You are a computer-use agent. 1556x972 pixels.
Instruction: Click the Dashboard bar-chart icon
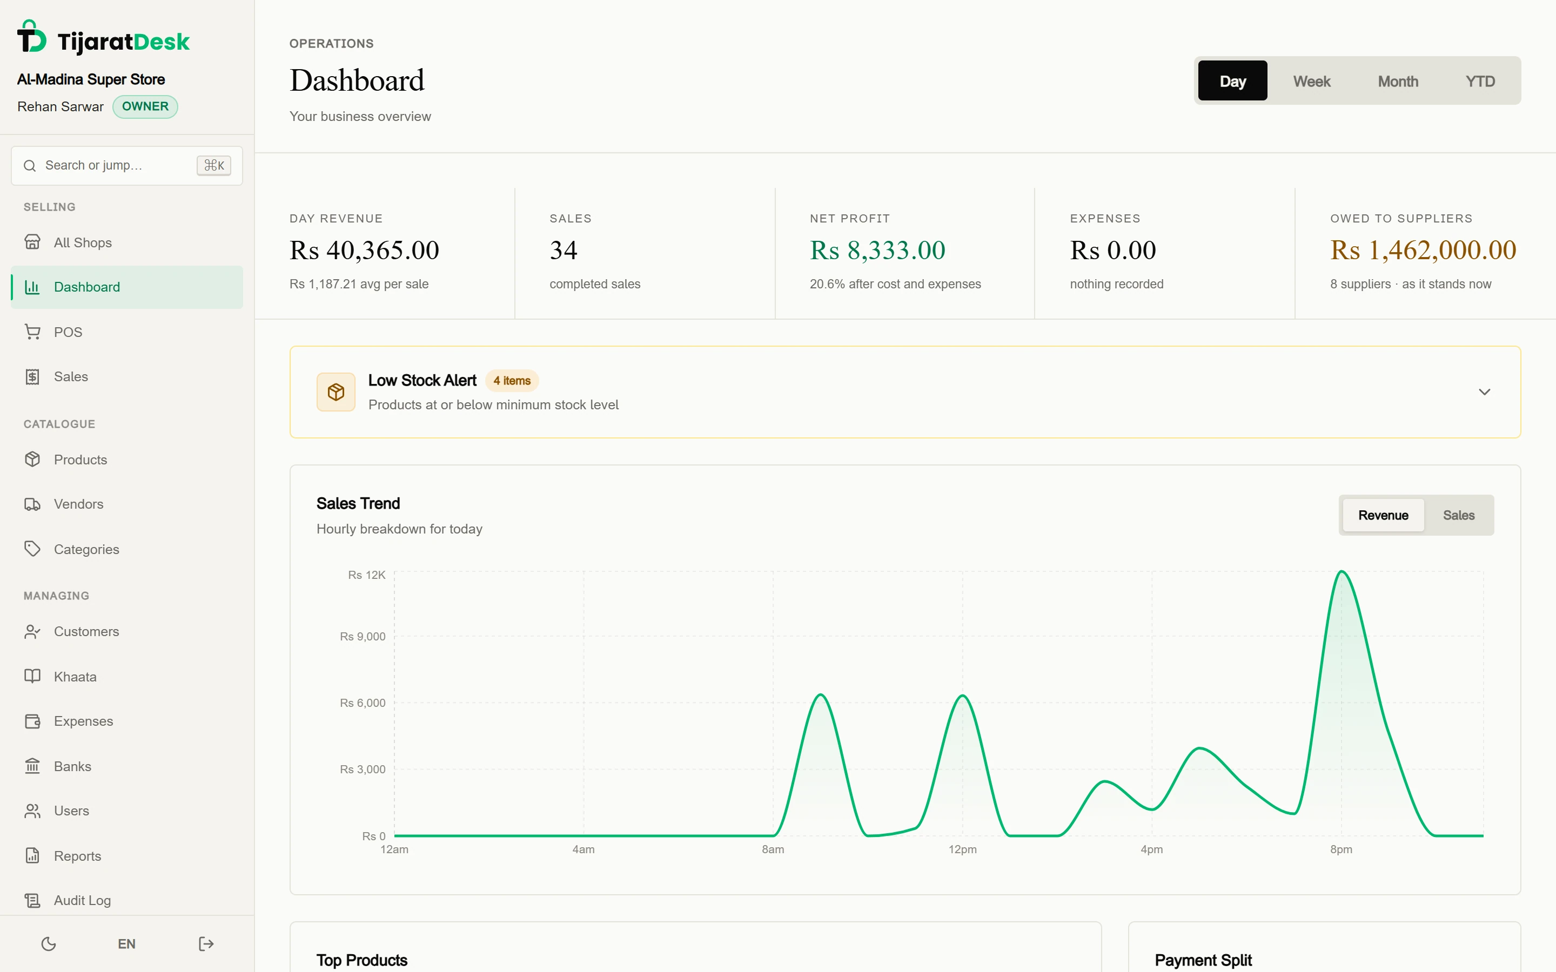point(32,287)
